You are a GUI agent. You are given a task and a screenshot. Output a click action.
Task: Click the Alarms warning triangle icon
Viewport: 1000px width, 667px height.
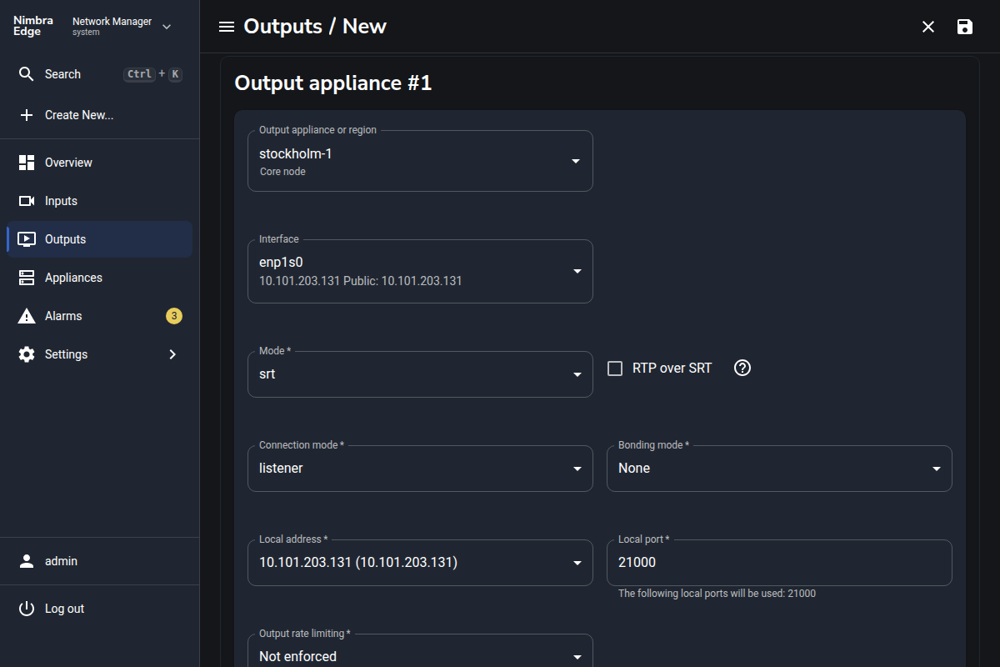click(27, 316)
